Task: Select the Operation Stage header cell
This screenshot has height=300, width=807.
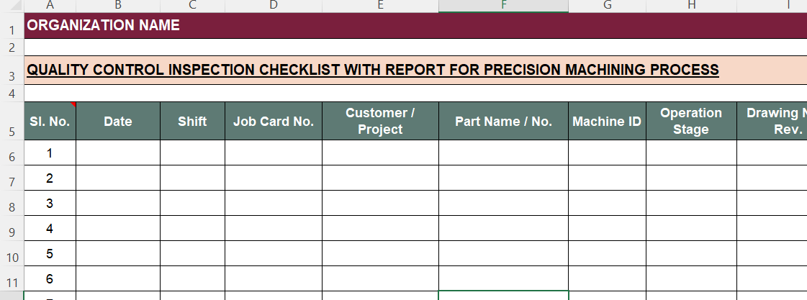Action: pyautogui.click(x=691, y=122)
